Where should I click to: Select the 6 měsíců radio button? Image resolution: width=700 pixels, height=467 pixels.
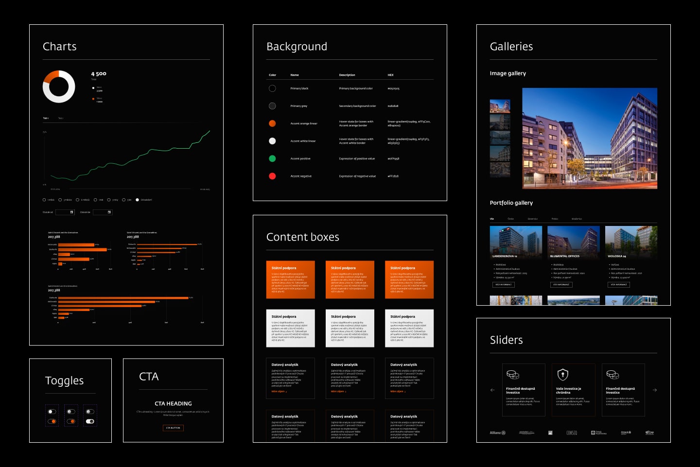[x=77, y=200]
